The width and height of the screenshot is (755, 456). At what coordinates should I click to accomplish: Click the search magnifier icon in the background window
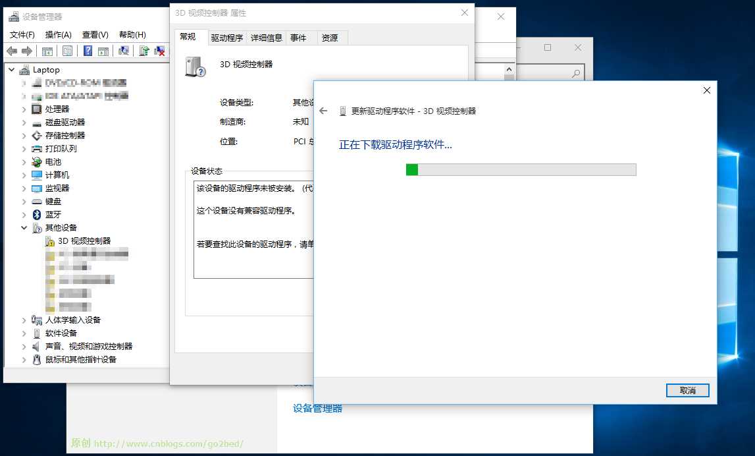576,74
